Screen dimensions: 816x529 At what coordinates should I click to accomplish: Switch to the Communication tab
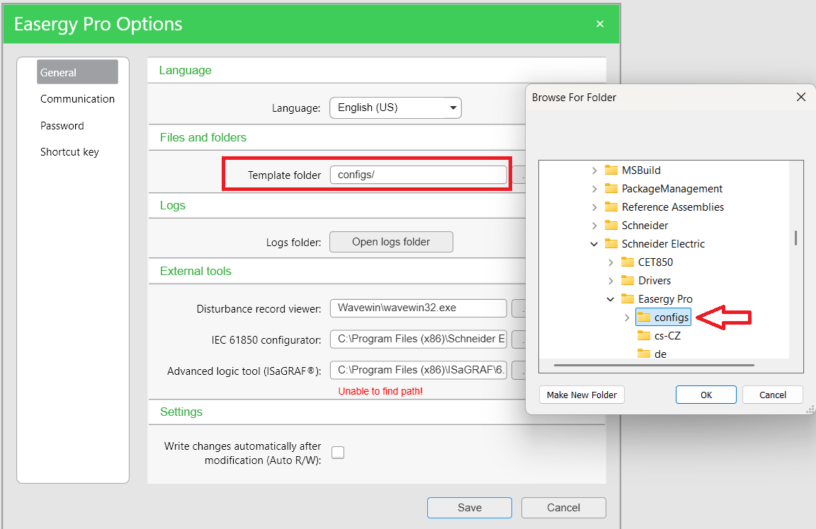77,99
